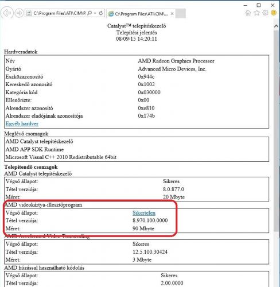Open the address bar dropdown arrow
Viewport: 280px width, 287px height.
pos(95,13)
